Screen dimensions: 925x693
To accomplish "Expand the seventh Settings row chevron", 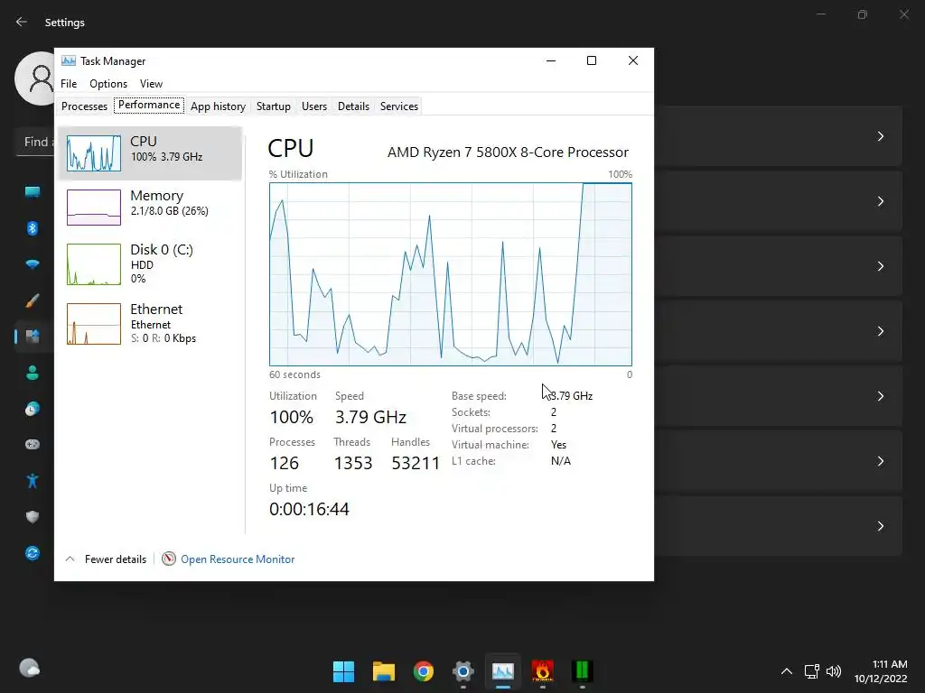I will click(x=880, y=526).
